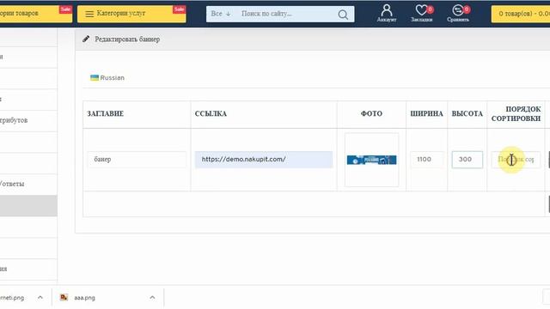Click the cart button showing 0 товар(ов)

521,14
